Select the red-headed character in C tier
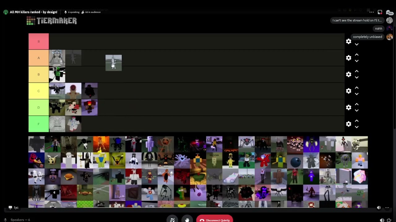The image size is (396, 222). pos(73,91)
